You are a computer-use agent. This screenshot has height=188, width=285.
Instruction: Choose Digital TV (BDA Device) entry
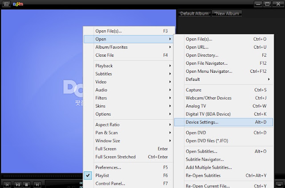coord(224,114)
